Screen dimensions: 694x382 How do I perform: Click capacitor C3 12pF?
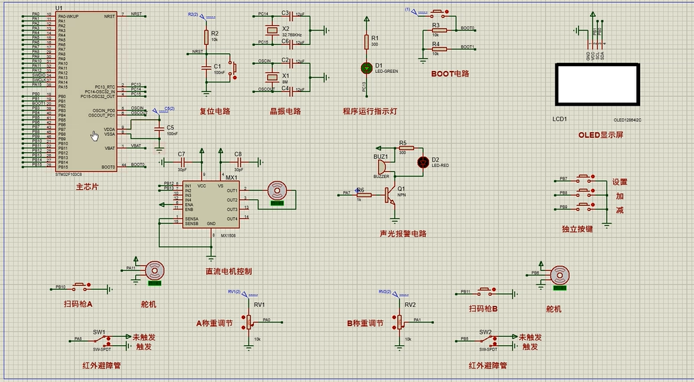pyautogui.click(x=291, y=17)
